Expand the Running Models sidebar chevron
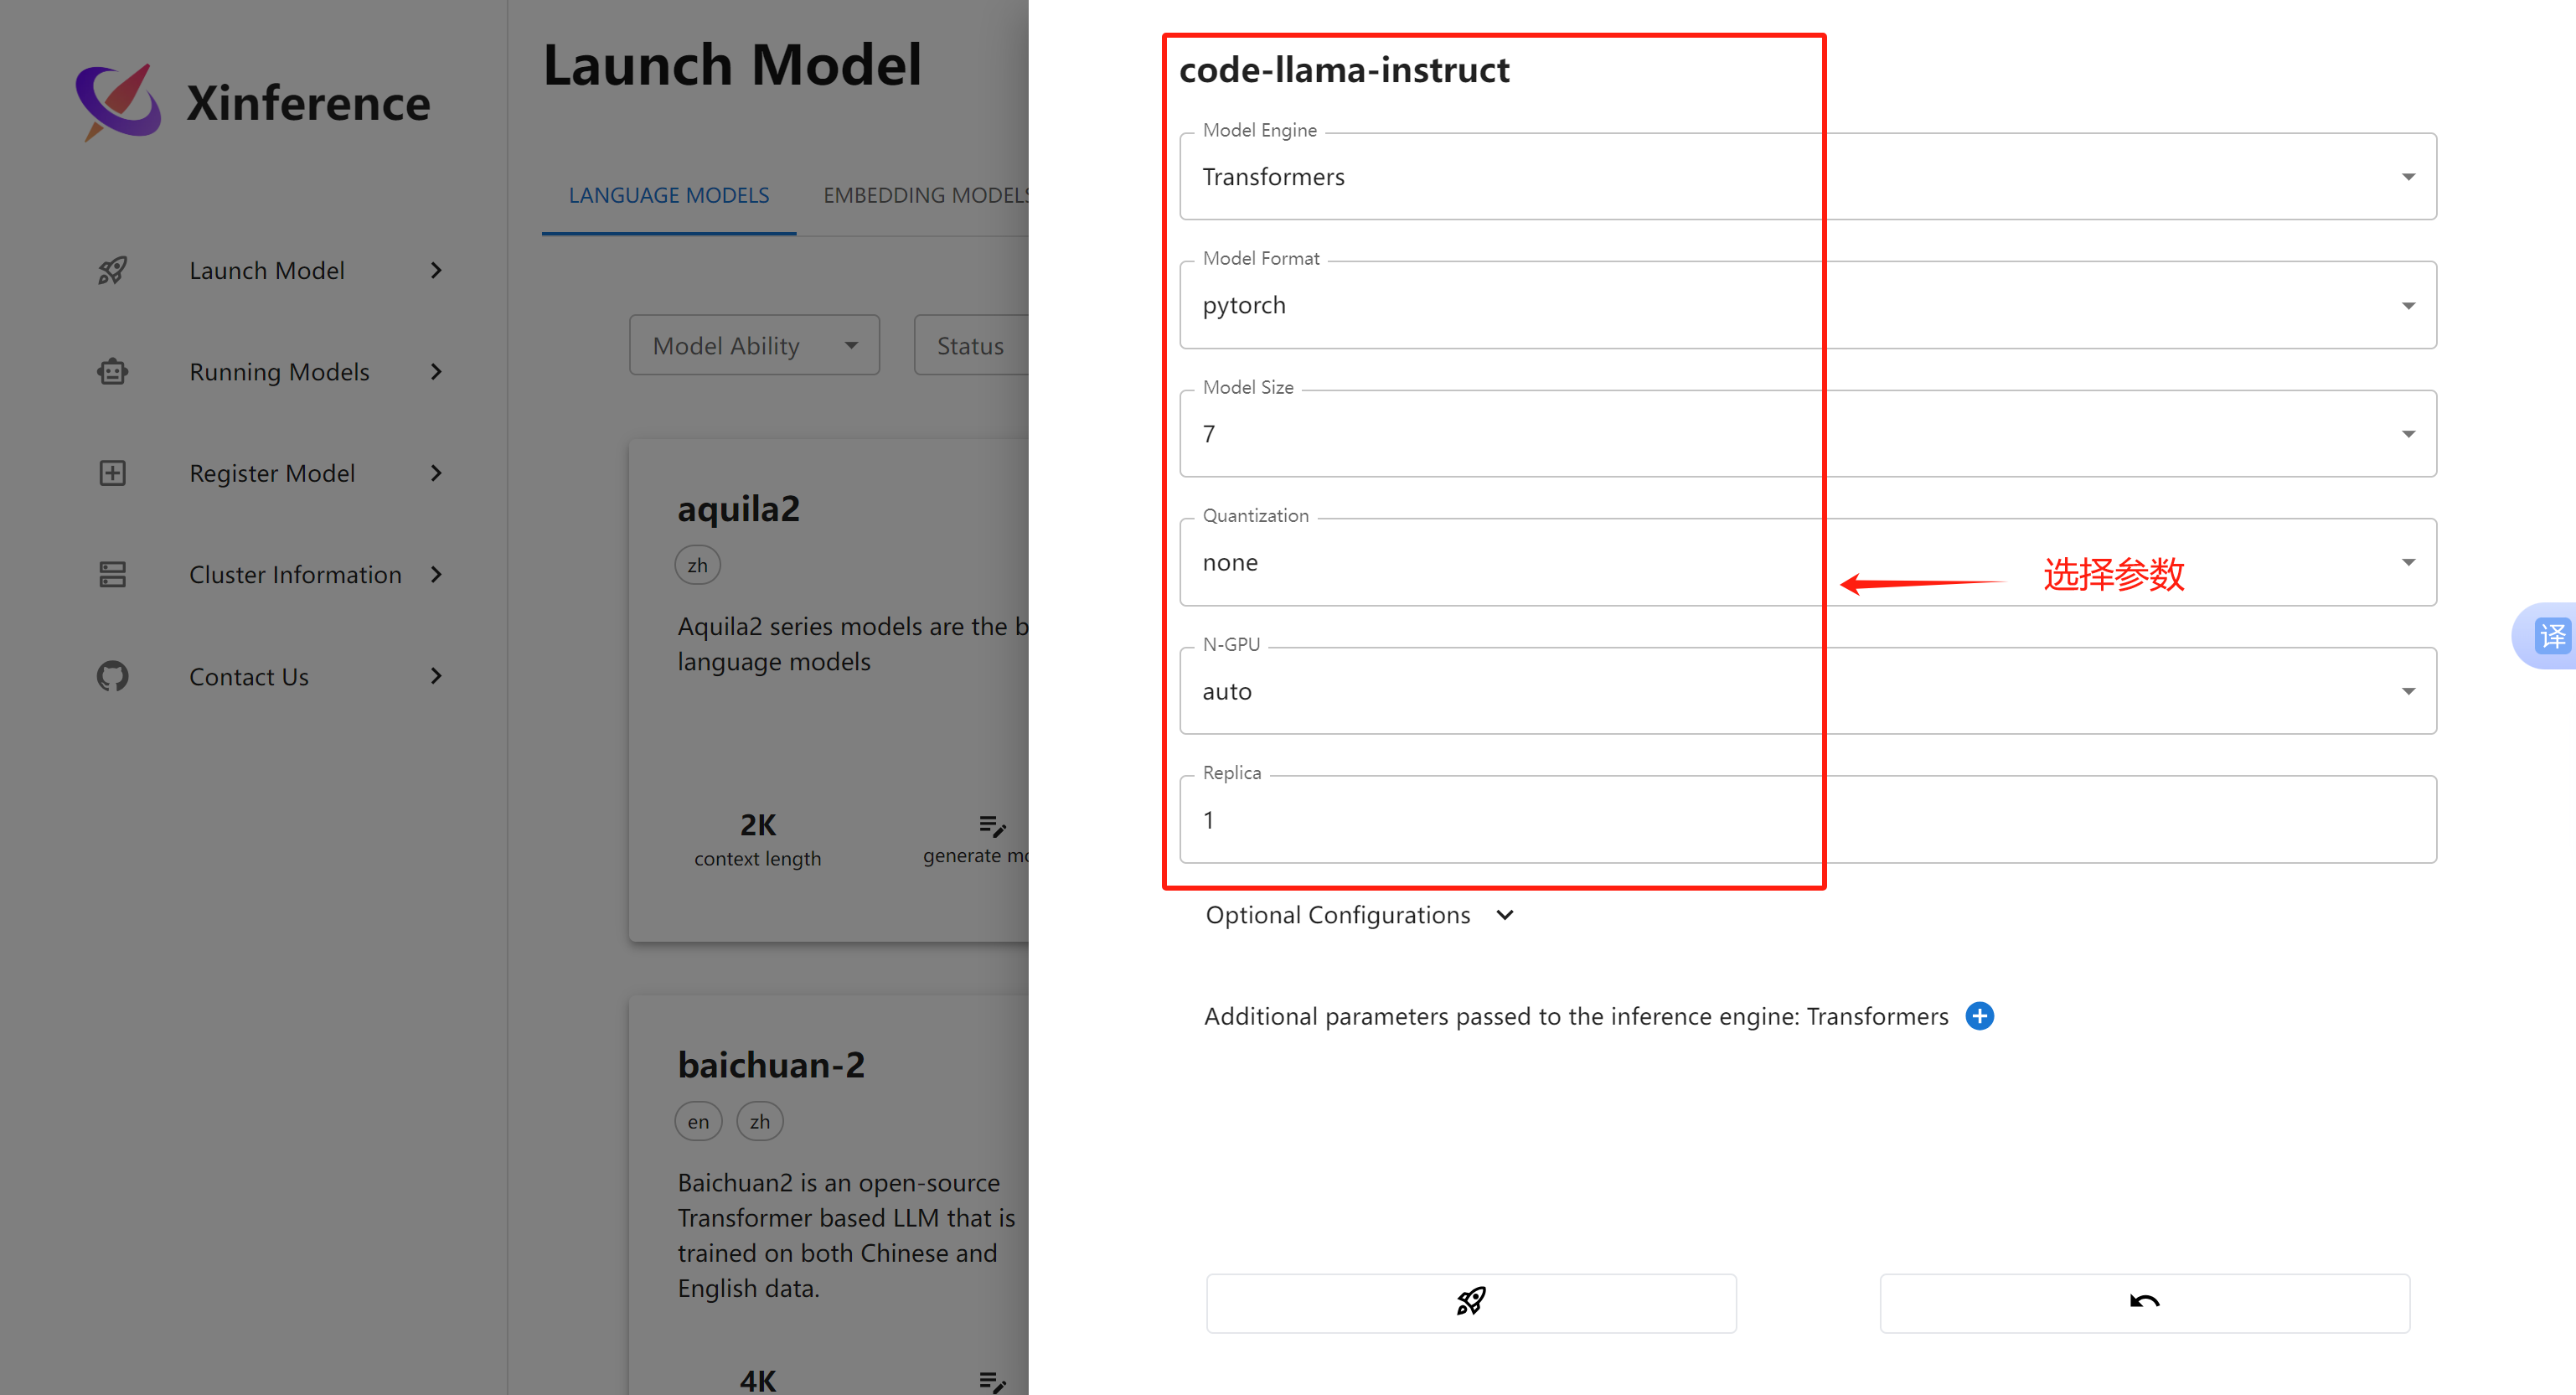This screenshot has width=2576, height=1395. (x=436, y=372)
